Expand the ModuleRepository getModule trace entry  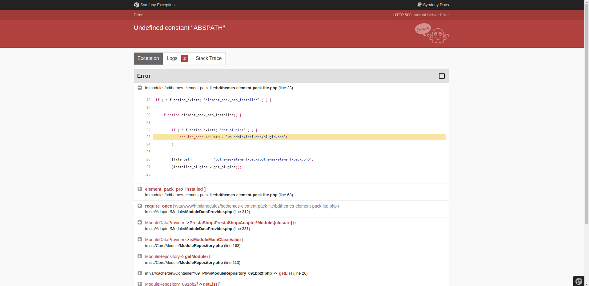(x=140, y=256)
